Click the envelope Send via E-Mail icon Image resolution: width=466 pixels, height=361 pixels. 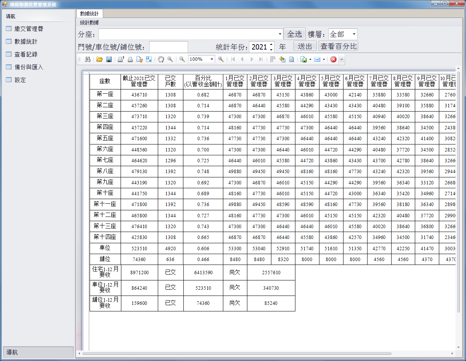(x=317, y=59)
